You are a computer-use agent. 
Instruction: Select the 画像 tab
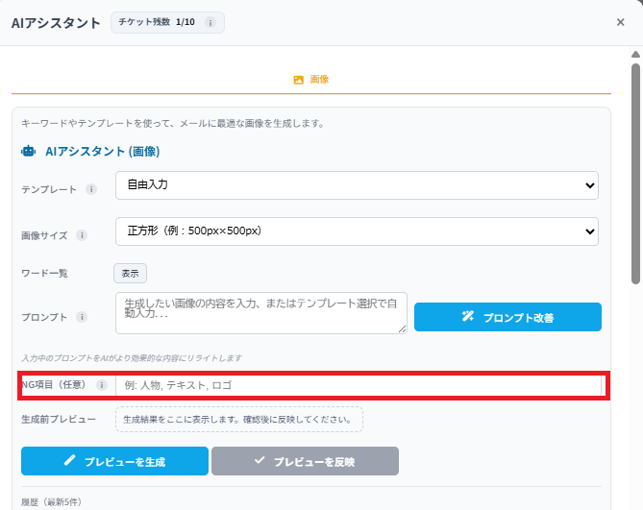pos(310,80)
